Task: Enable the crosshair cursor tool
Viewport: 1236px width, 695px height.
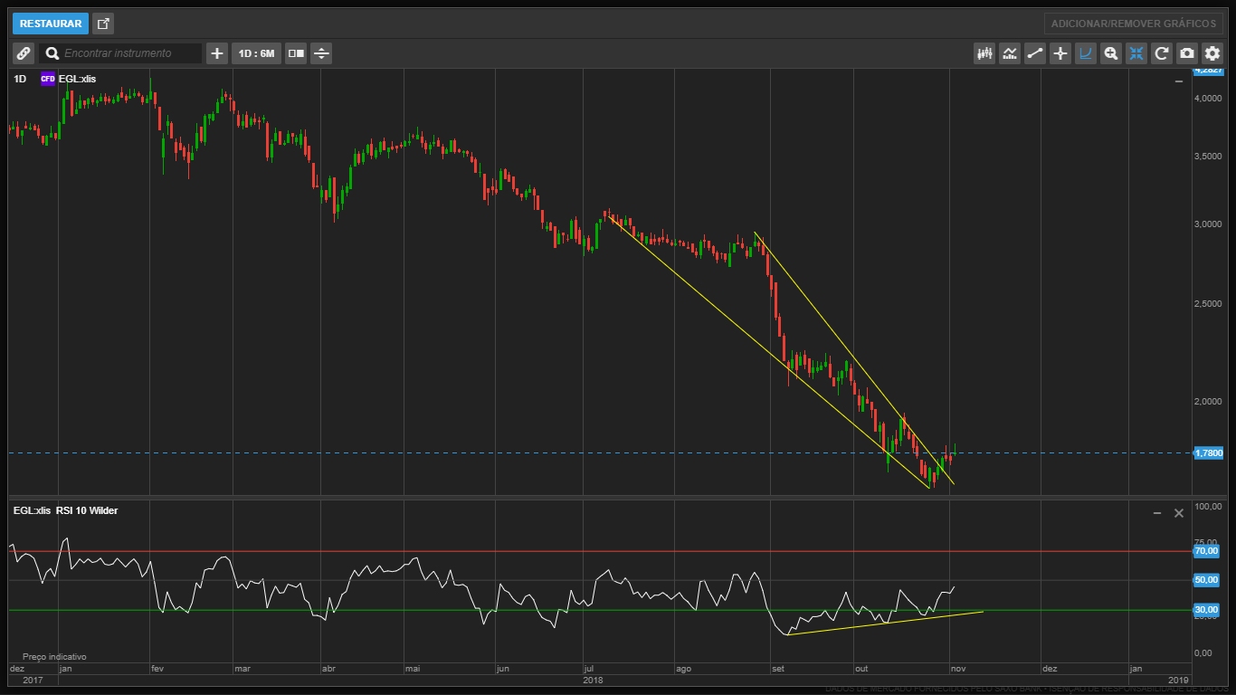Action: tap(1060, 53)
